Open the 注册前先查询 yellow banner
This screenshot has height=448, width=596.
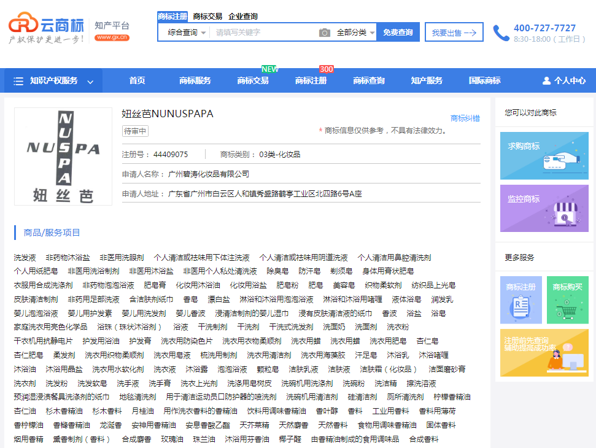click(544, 353)
